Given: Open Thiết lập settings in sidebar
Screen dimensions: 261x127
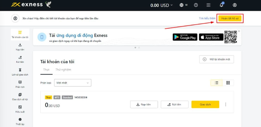Looking at the screenshot, I should 20,121.
